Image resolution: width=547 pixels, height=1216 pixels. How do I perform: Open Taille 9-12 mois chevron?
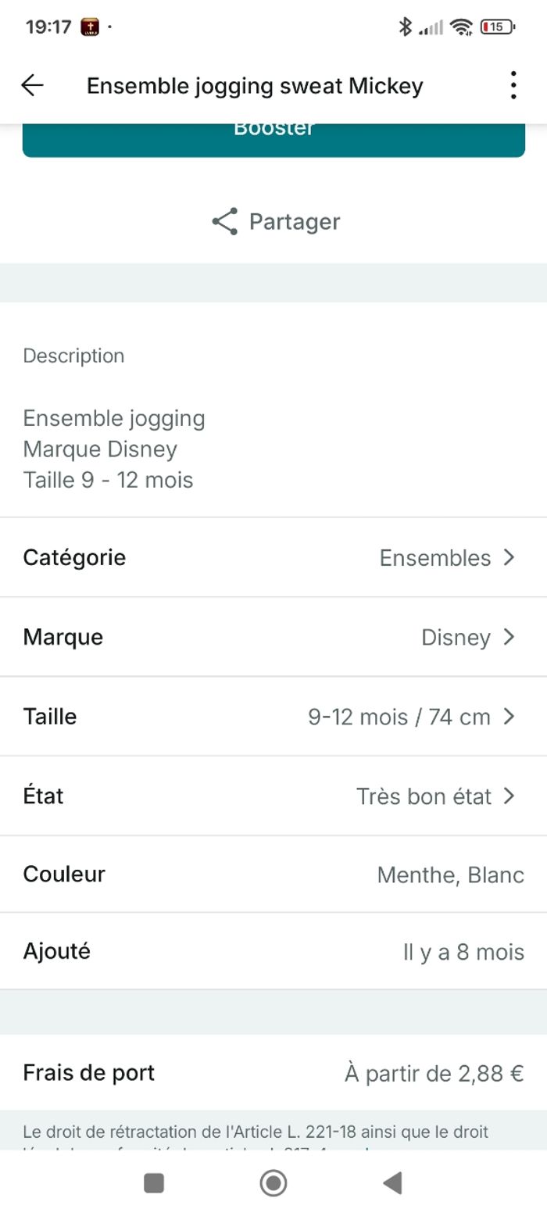pos(509,716)
